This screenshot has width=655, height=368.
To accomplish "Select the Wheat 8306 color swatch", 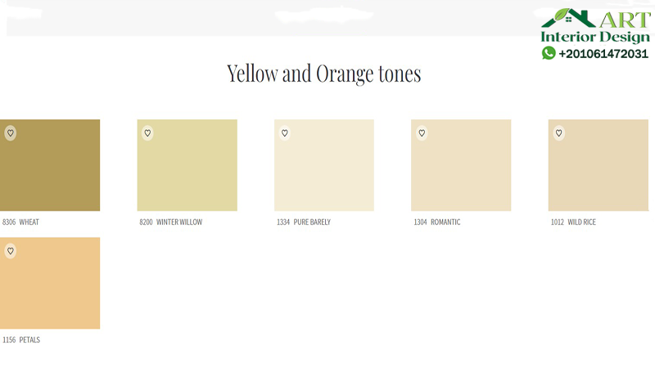I will point(50,172).
